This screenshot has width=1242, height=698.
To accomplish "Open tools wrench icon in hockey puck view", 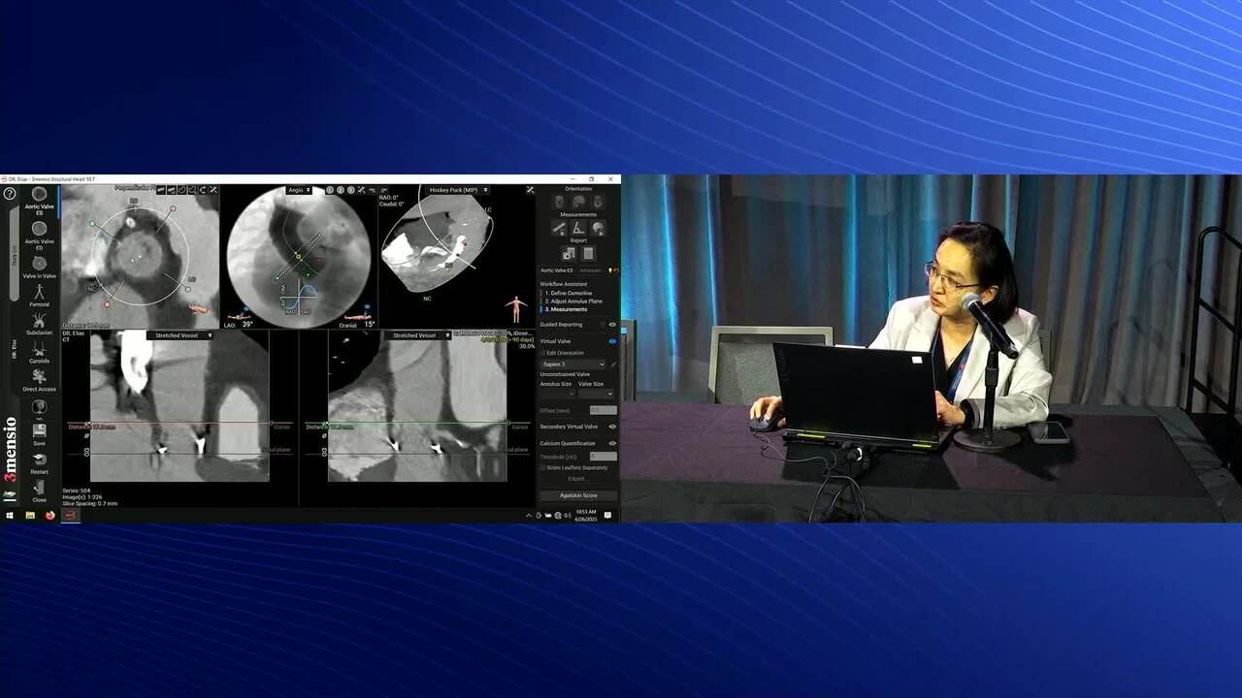I will 531,190.
